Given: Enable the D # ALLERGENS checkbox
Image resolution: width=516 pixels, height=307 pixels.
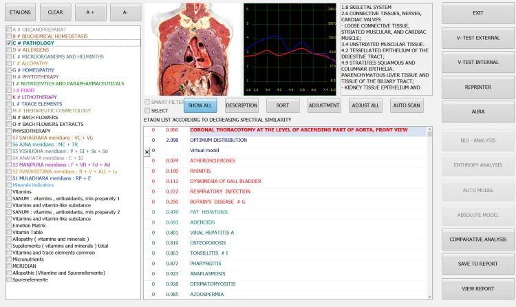Looking at the screenshot, I should [x=8, y=50].
